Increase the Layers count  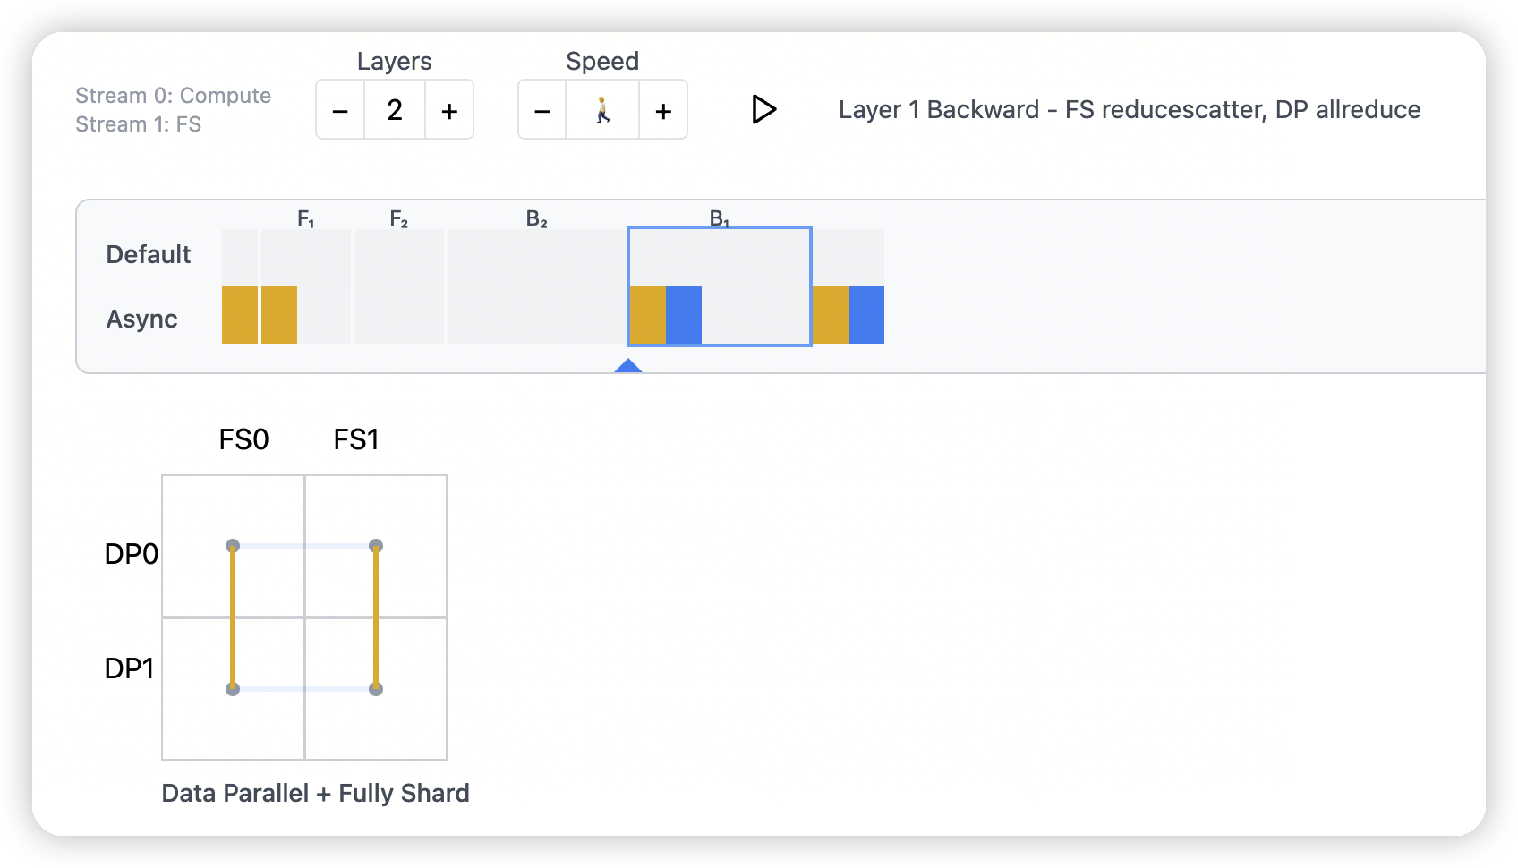449,111
